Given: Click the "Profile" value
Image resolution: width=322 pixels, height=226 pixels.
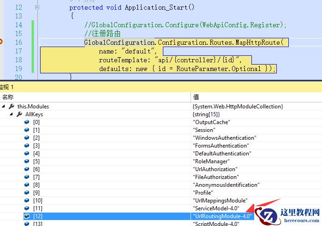Looking at the screenshot, I should [x=203, y=192].
